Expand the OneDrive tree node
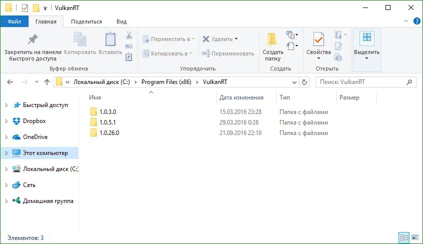This screenshot has height=244, width=423. 6,137
